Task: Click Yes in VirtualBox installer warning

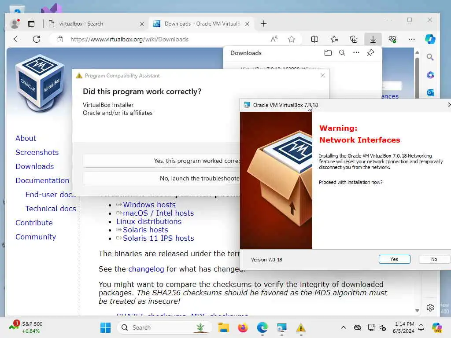Action: 394,259
